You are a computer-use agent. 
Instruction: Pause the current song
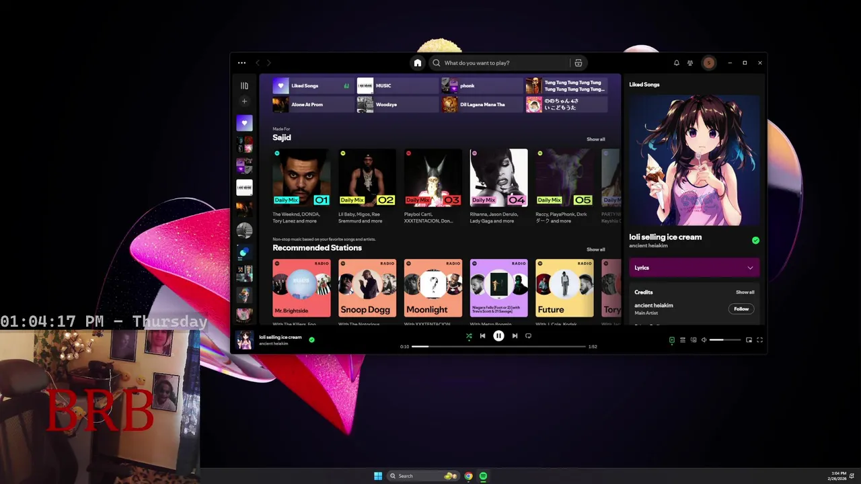(x=498, y=336)
